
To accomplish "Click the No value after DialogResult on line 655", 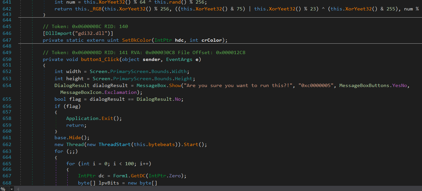I will coord(178,99).
